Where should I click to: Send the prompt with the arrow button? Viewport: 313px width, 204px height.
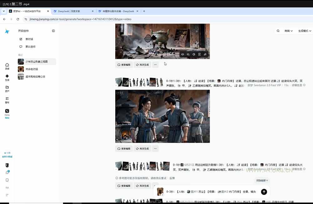click(264, 192)
